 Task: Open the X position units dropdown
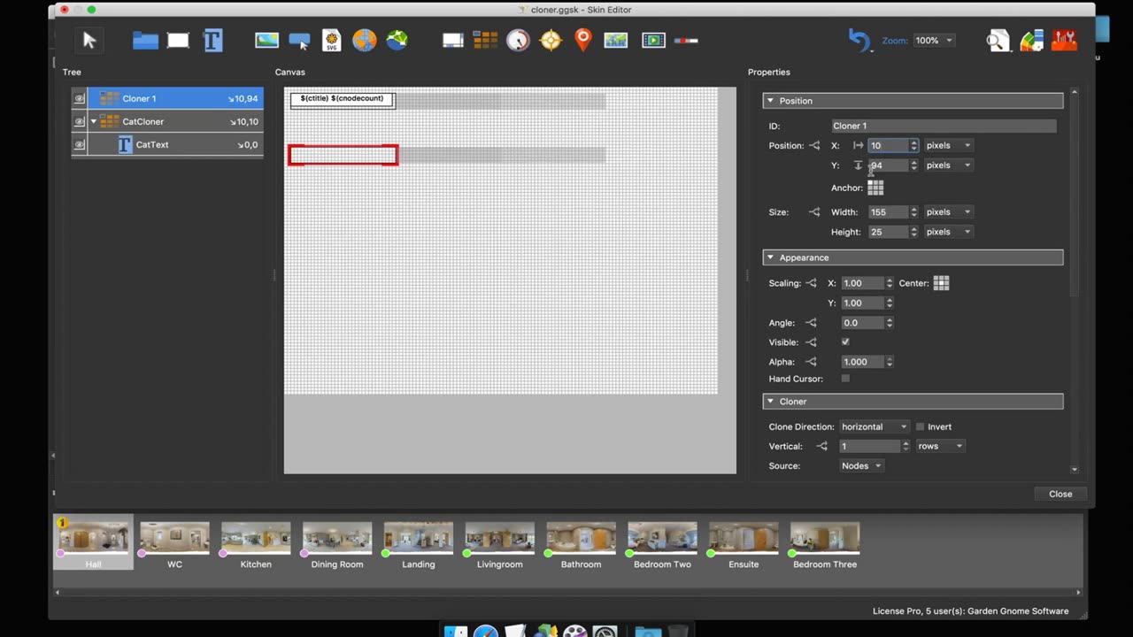[x=948, y=145]
